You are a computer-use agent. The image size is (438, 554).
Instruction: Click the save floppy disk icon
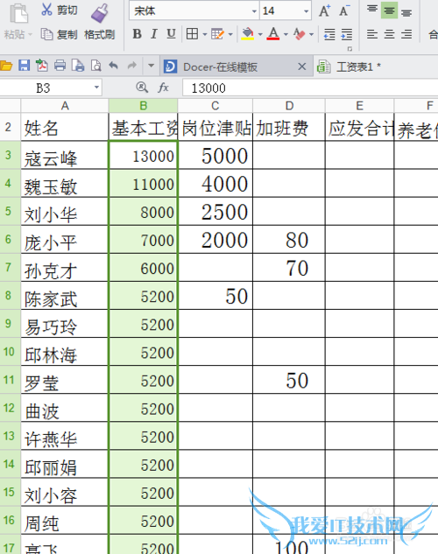[24, 66]
